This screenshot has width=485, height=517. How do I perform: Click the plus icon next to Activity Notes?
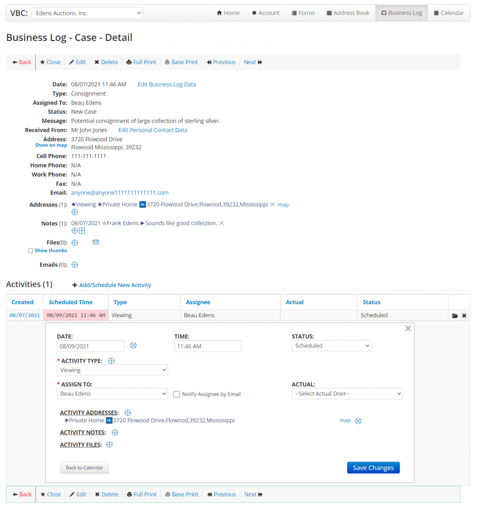[x=115, y=432]
